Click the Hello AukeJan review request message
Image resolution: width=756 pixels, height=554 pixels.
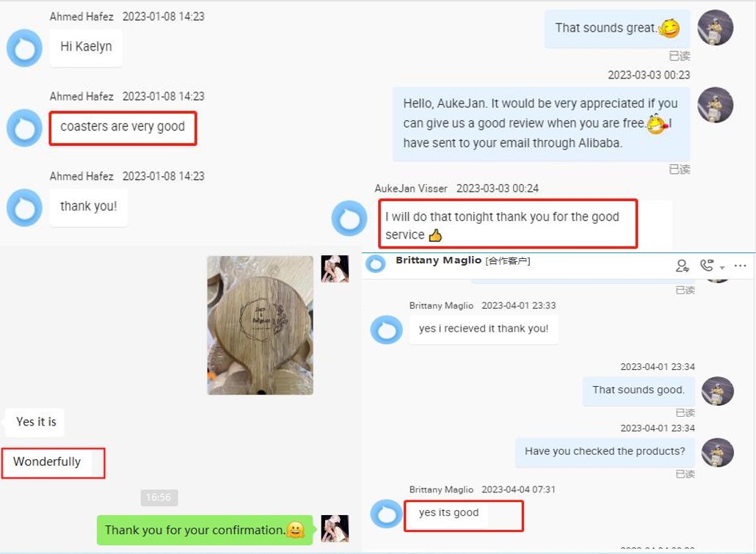coord(541,124)
